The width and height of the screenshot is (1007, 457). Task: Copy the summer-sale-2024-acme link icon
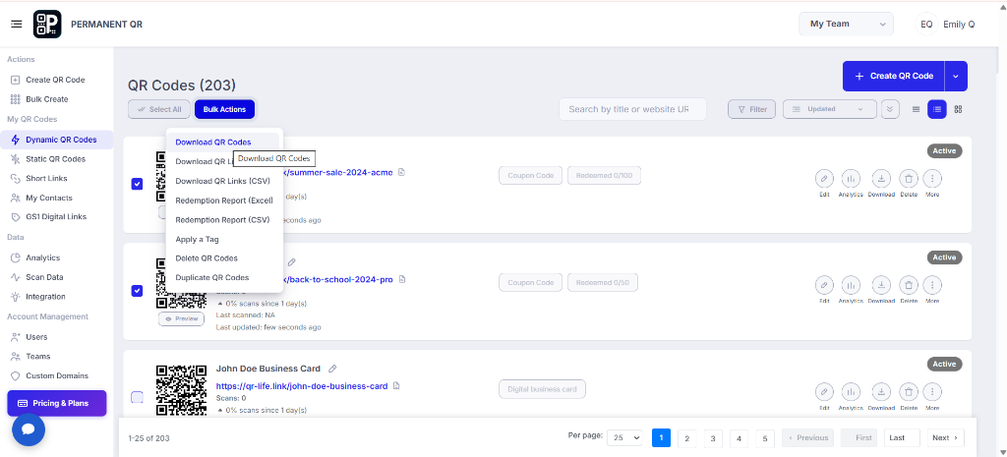[401, 172]
